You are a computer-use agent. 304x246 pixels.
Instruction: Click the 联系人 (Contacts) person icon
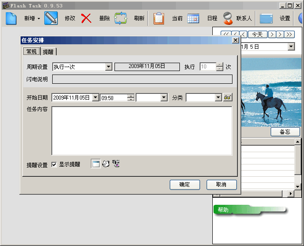point(227,18)
